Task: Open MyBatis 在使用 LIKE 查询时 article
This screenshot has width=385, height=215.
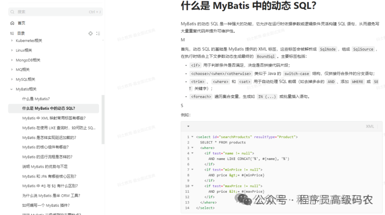Action: coord(59,128)
